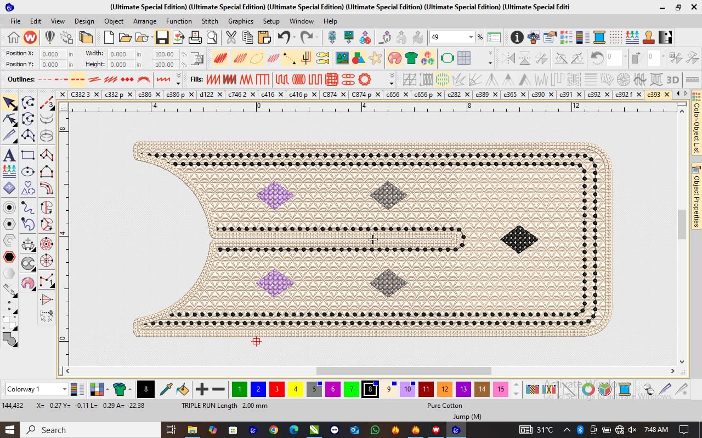Toggle the highlighted dashed run outline type
Viewport: 702px width, 438px height.
click(78, 79)
